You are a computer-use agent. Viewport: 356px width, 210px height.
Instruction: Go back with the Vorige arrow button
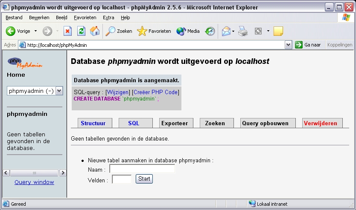(18, 31)
